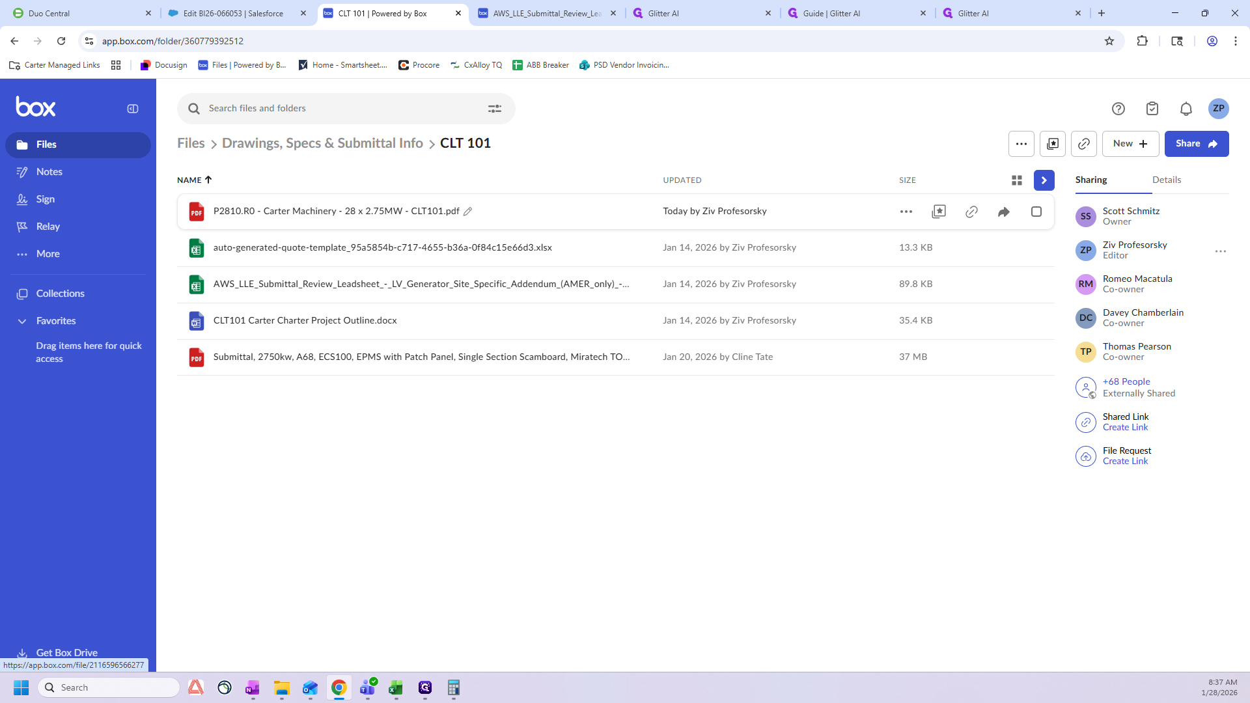Select checkbox for P2810.R0 PDF file

tap(1036, 212)
